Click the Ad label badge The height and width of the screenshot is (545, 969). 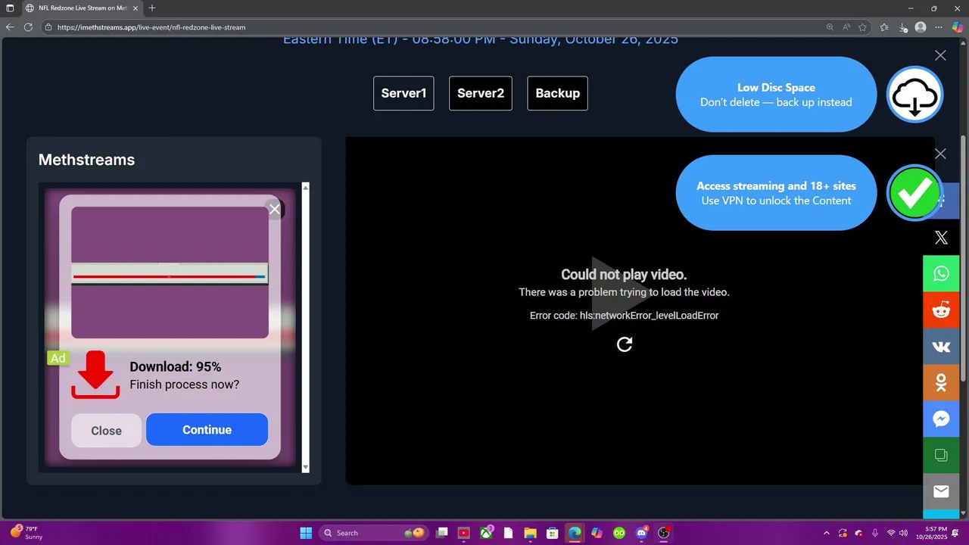point(58,358)
